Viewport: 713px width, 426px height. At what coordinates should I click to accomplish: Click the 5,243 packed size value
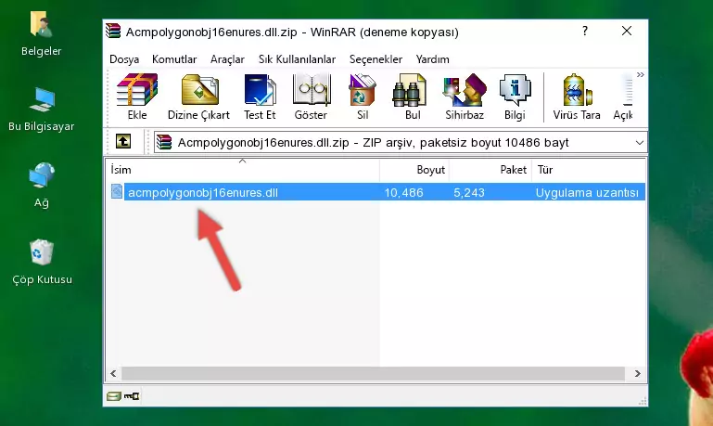(x=469, y=192)
